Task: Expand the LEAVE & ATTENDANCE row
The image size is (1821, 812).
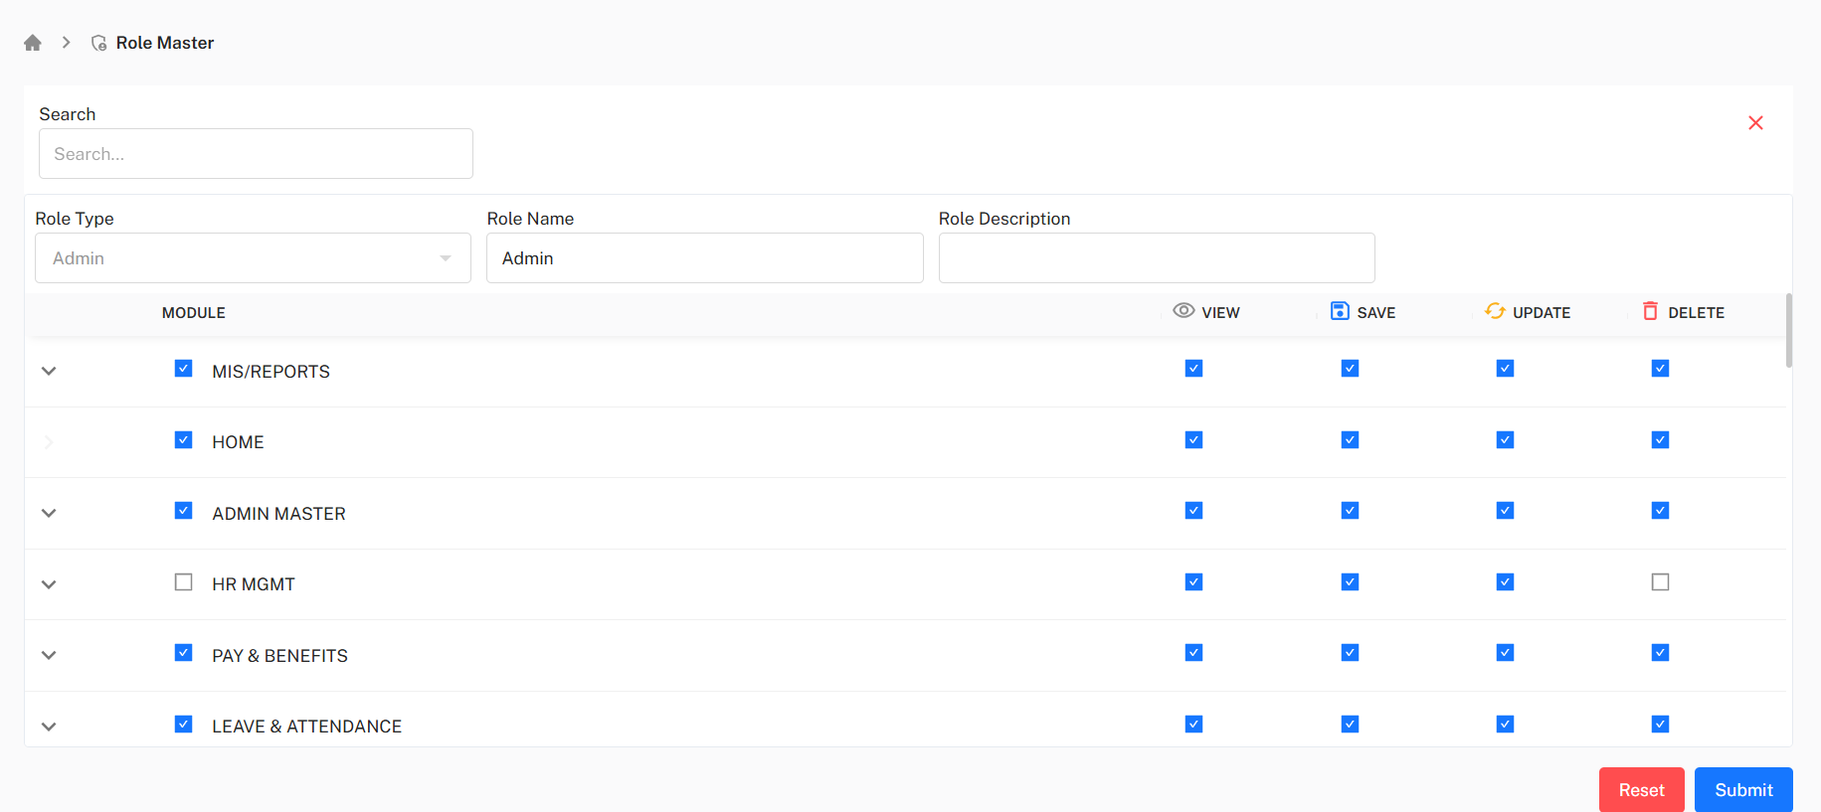Action: point(49,727)
